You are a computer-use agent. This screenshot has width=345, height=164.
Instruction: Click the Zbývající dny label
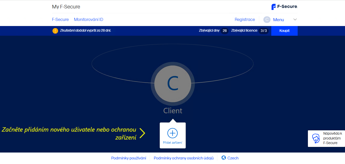[x=209, y=31]
